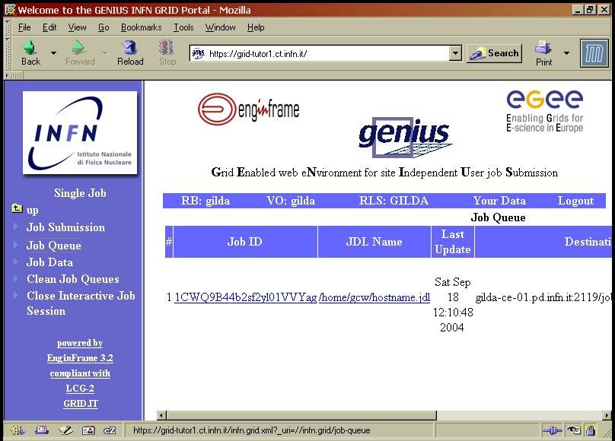The width and height of the screenshot is (615, 441).
Task: Open the Edit menu
Action: [49, 27]
